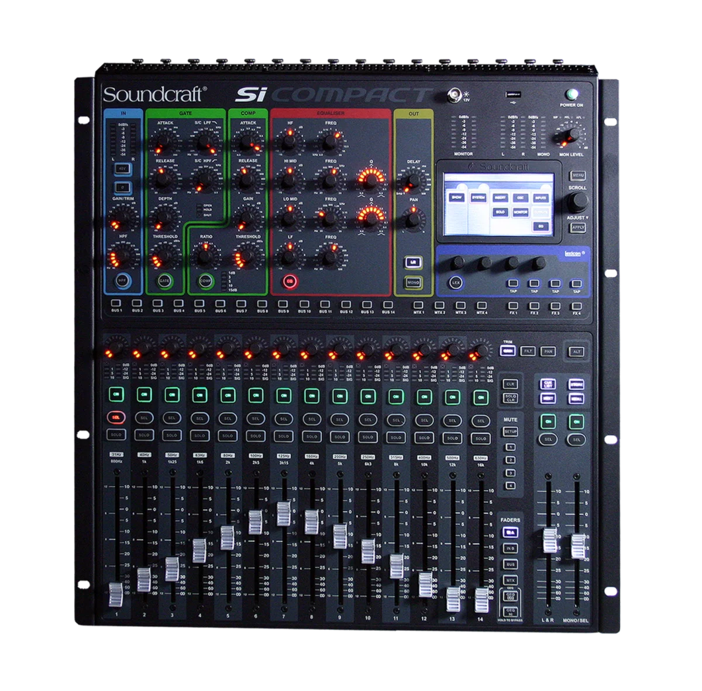
Task: Select the BUS 8 button
Action: click(262, 304)
